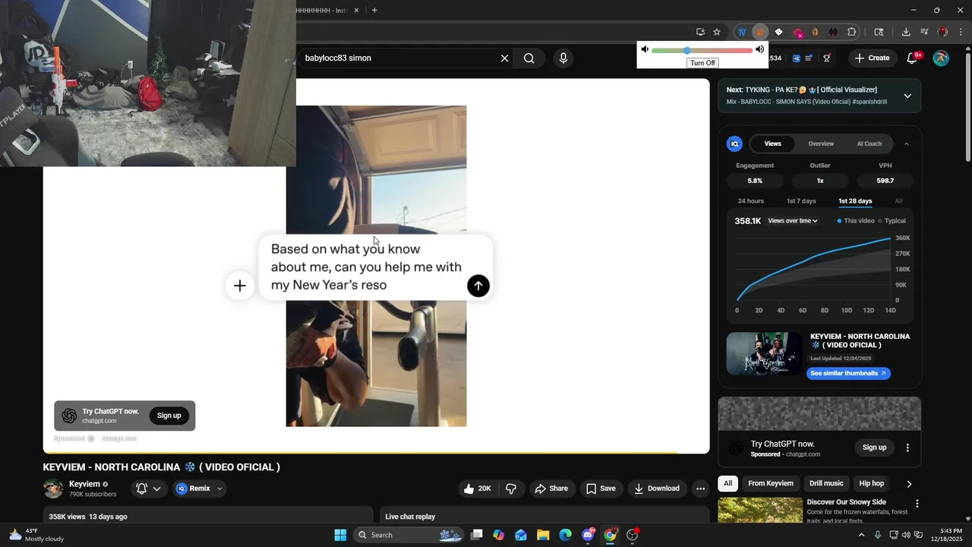Open sidebar ChatGPT ad options menu
The height and width of the screenshot is (547, 972).
click(x=907, y=447)
